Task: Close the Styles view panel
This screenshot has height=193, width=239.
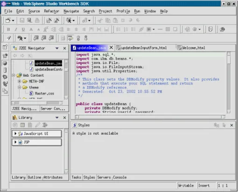Action: [x=232, y=125]
